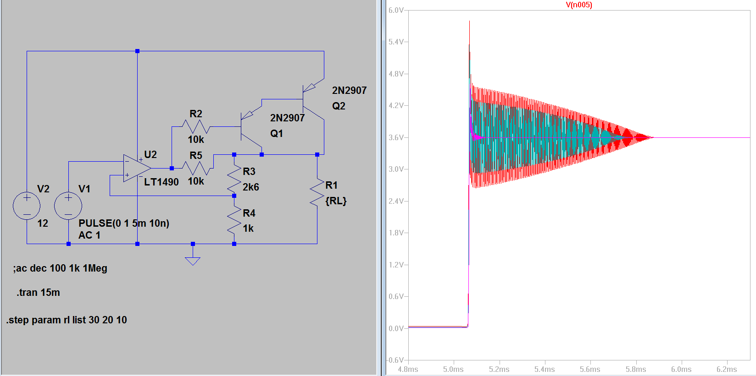This screenshot has height=376, width=756.
Task: Click the 2N2907 label of Q1
Action: coord(288,118)
